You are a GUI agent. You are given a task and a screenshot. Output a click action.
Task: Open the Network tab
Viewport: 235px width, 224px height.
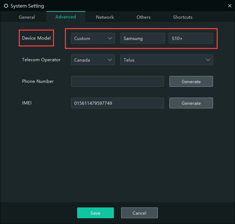[105, 17]
